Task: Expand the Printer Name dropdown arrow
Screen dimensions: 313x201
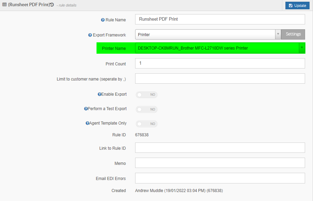Action: tap(302, 48)
